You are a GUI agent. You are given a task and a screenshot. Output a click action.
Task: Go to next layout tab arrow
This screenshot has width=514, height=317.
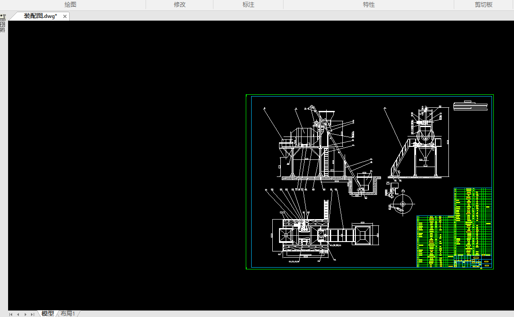[26, 314]
